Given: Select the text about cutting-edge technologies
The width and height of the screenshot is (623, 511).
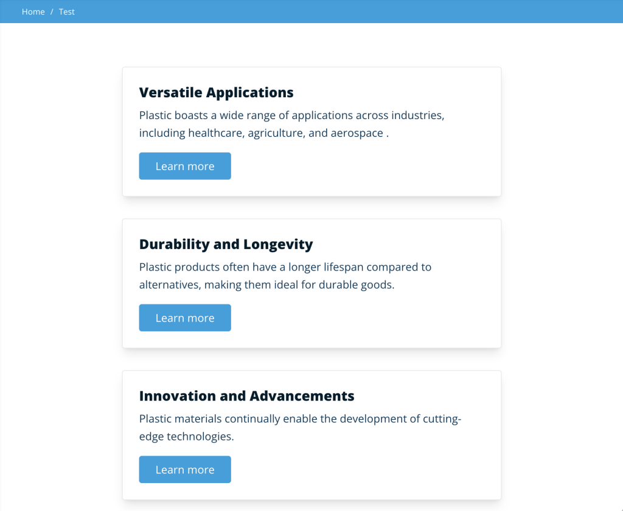Looking at the screenshot, I should click(x=300, y=427).
